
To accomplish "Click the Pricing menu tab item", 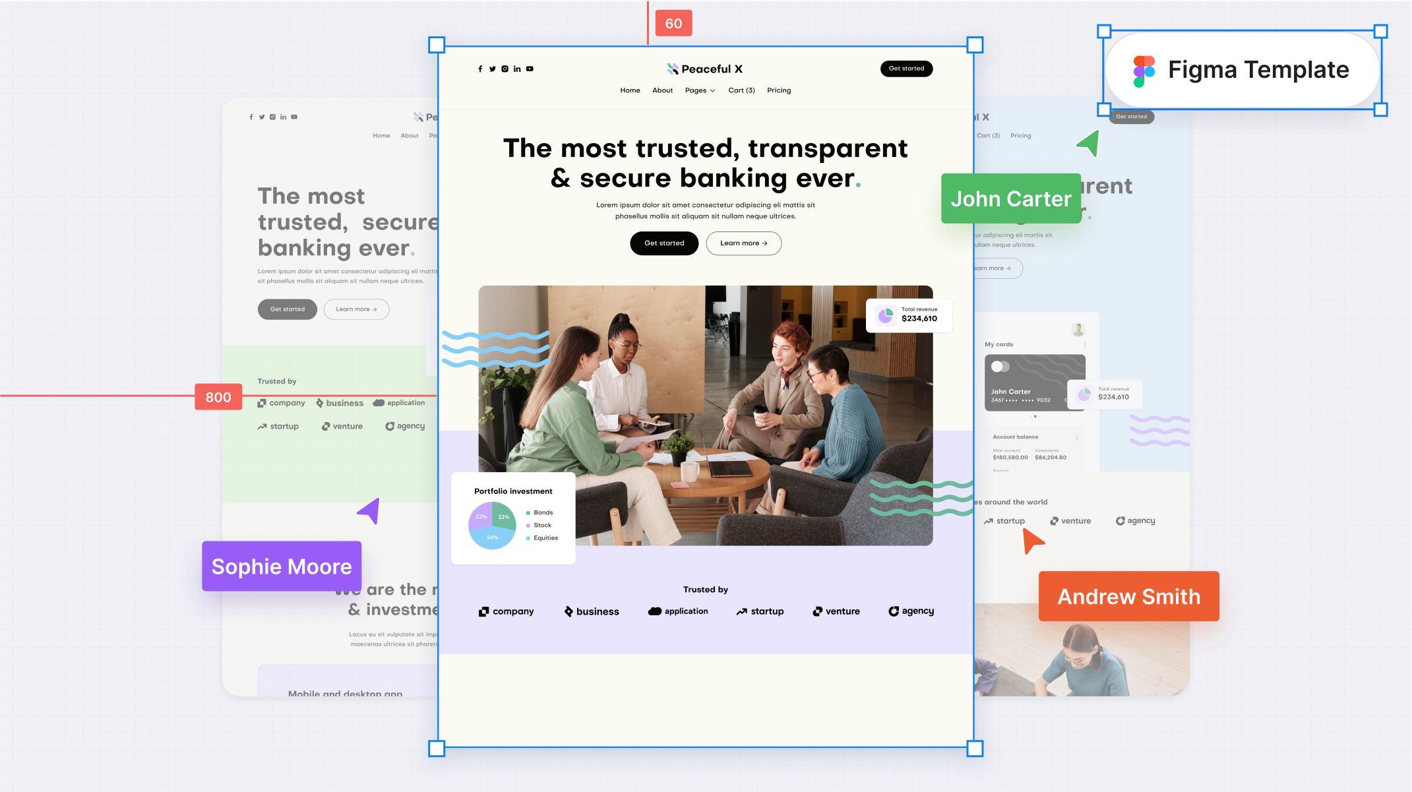I will point(779,90).
